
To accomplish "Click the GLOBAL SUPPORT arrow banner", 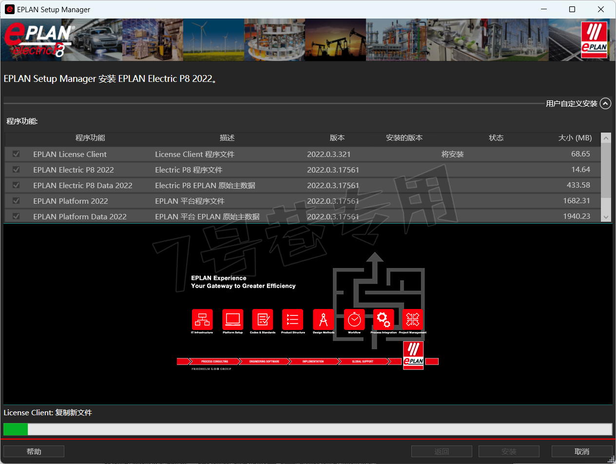I will click(363, 361).
